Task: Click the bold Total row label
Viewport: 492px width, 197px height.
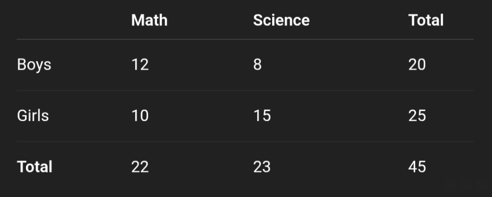Action: point(34,167)
